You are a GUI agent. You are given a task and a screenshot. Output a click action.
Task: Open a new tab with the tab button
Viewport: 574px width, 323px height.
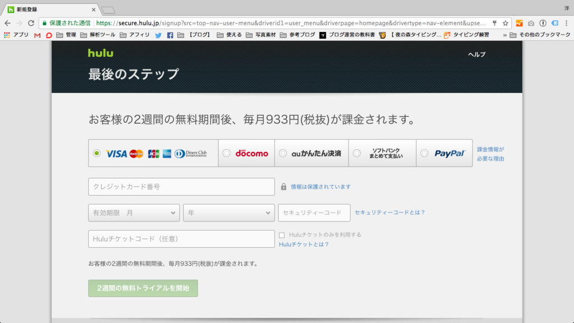(108, 10)
